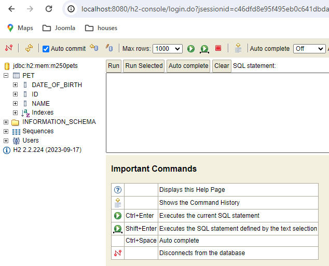
Task: Select the Sequences item in the tree
Action: point(38,131)
